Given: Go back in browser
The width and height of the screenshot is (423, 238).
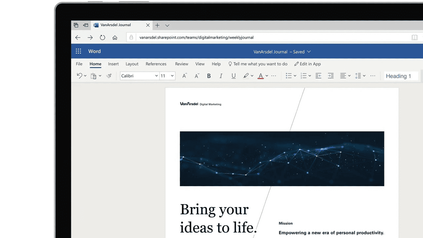Looking at the screenshot, I should point(78,37).
